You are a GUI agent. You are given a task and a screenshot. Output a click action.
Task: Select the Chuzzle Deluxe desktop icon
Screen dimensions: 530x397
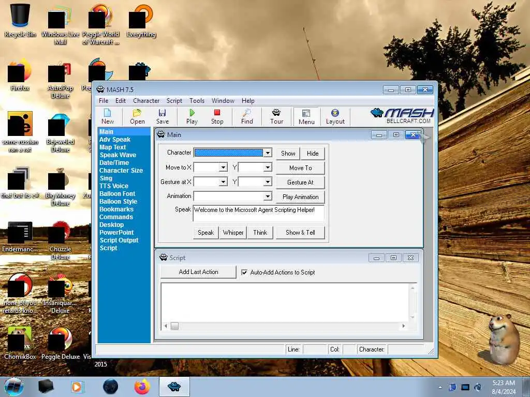60,240
